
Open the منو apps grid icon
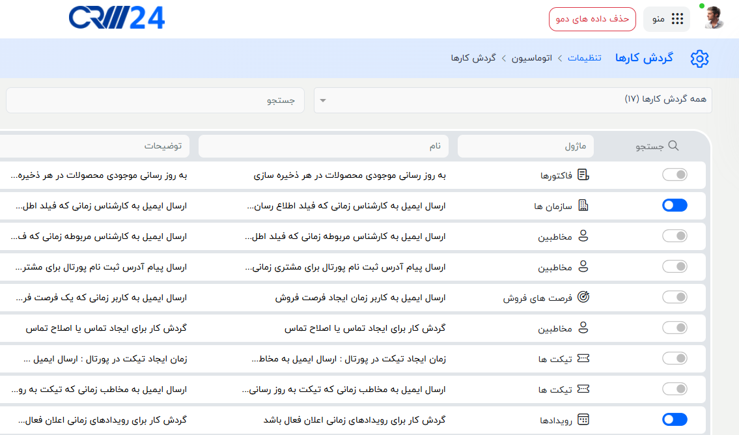(678, 19)
